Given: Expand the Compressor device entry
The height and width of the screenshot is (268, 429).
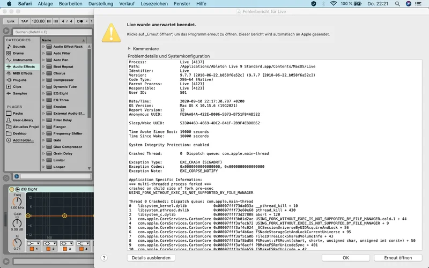Looking at the screenshot, I should point(44,80).
